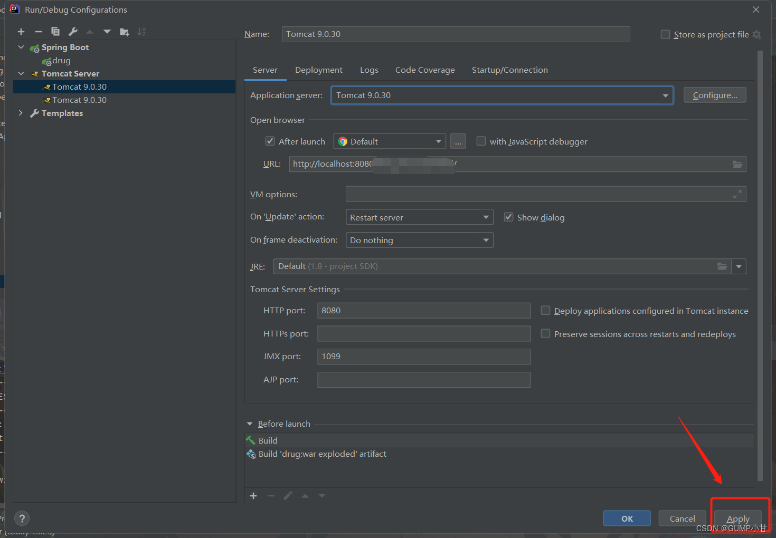Open edit templates wrench icon

[73, 32]
